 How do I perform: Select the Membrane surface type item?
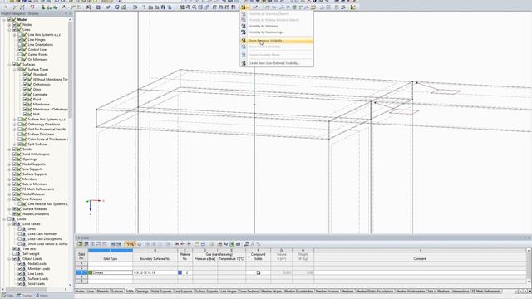[x=41, y=105]
